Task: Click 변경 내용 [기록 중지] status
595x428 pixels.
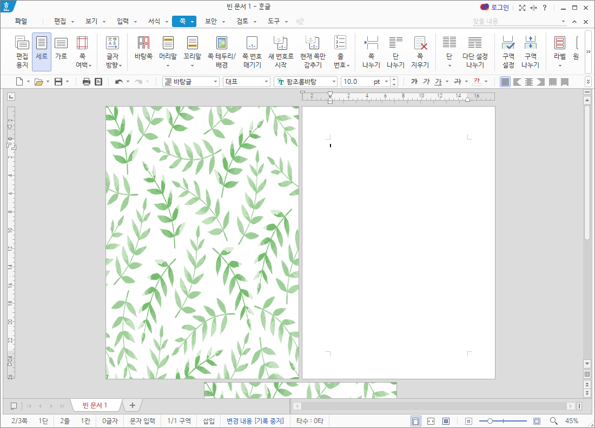Action: point(255,421)
